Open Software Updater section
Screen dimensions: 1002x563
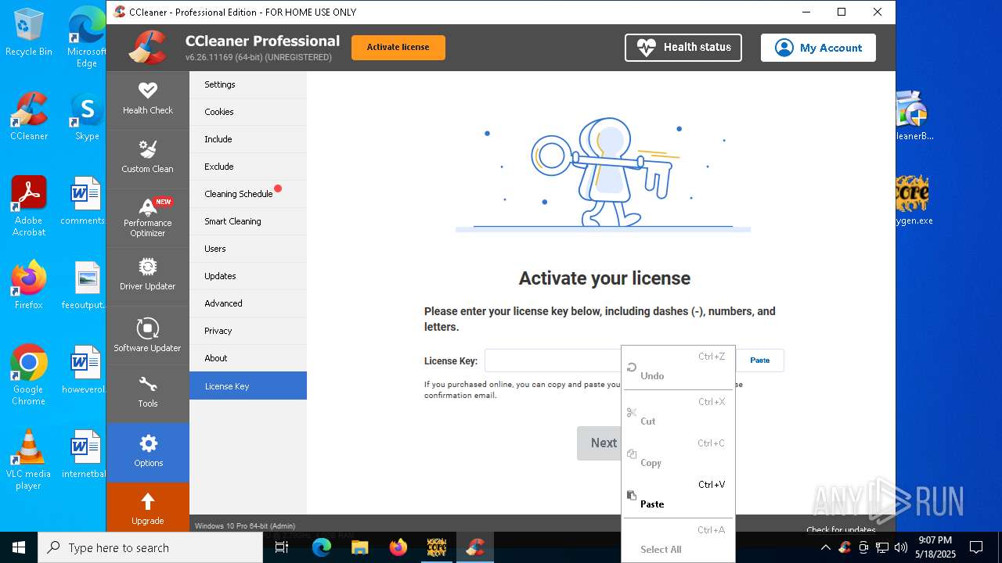point(147,335)
